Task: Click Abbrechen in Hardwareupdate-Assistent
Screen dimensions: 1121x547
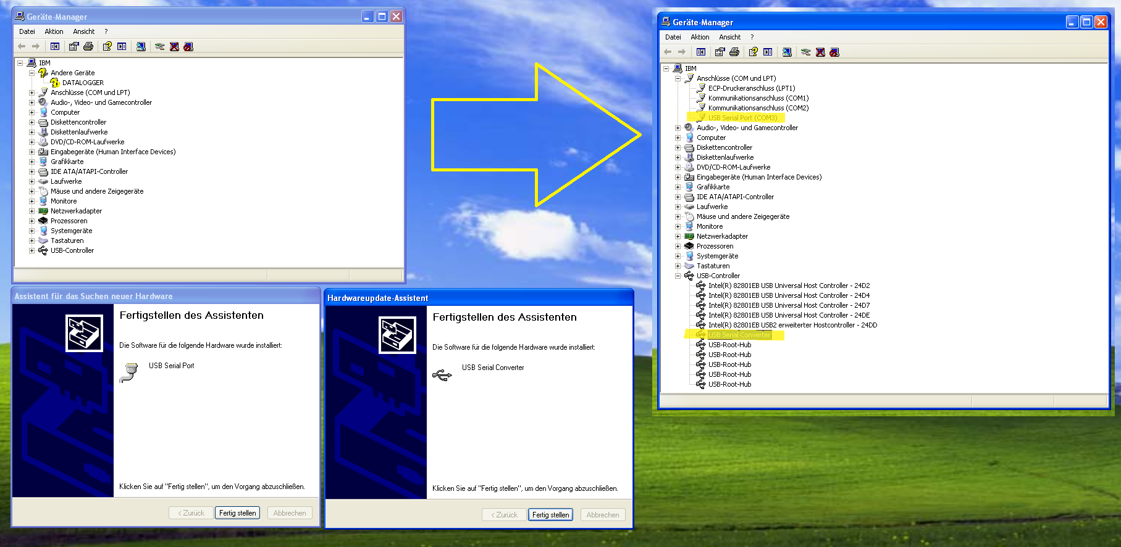Action: pyautogui.click(x=603, y=515)
